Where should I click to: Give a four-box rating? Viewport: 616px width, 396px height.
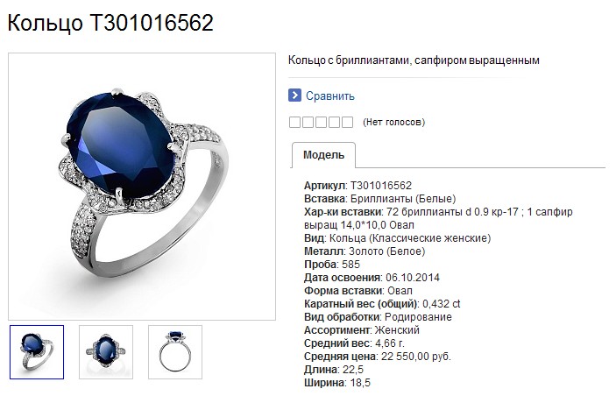(x=335, y=122)
